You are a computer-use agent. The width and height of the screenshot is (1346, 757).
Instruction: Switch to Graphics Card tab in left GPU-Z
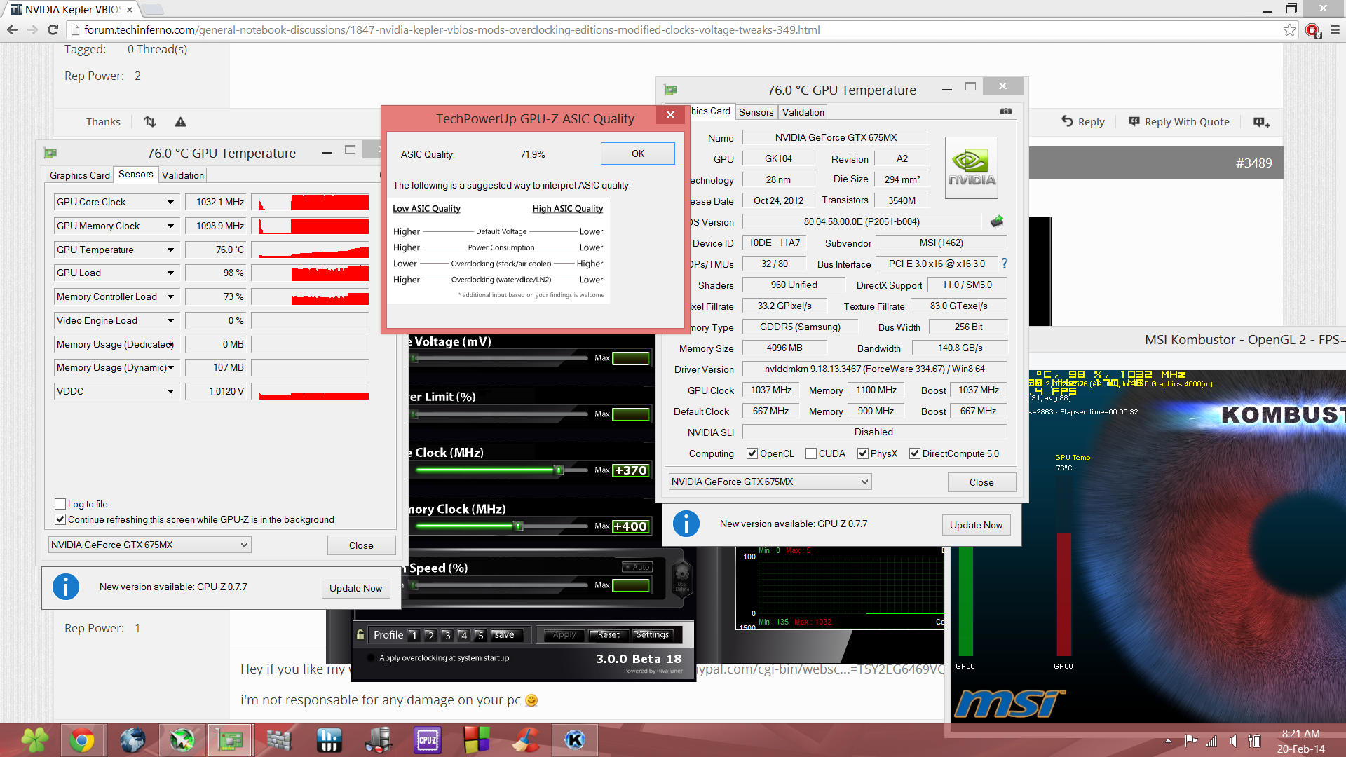click(80, 175)
